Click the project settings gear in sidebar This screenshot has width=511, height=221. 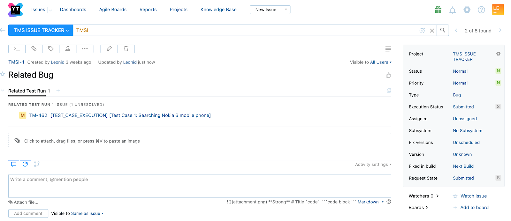[x=498, y=54]
